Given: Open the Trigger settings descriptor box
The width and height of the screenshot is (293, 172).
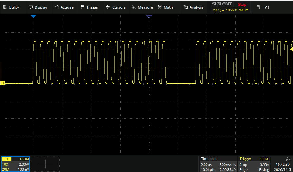Looking at the screenshot, I should click(x=255, y=164).
